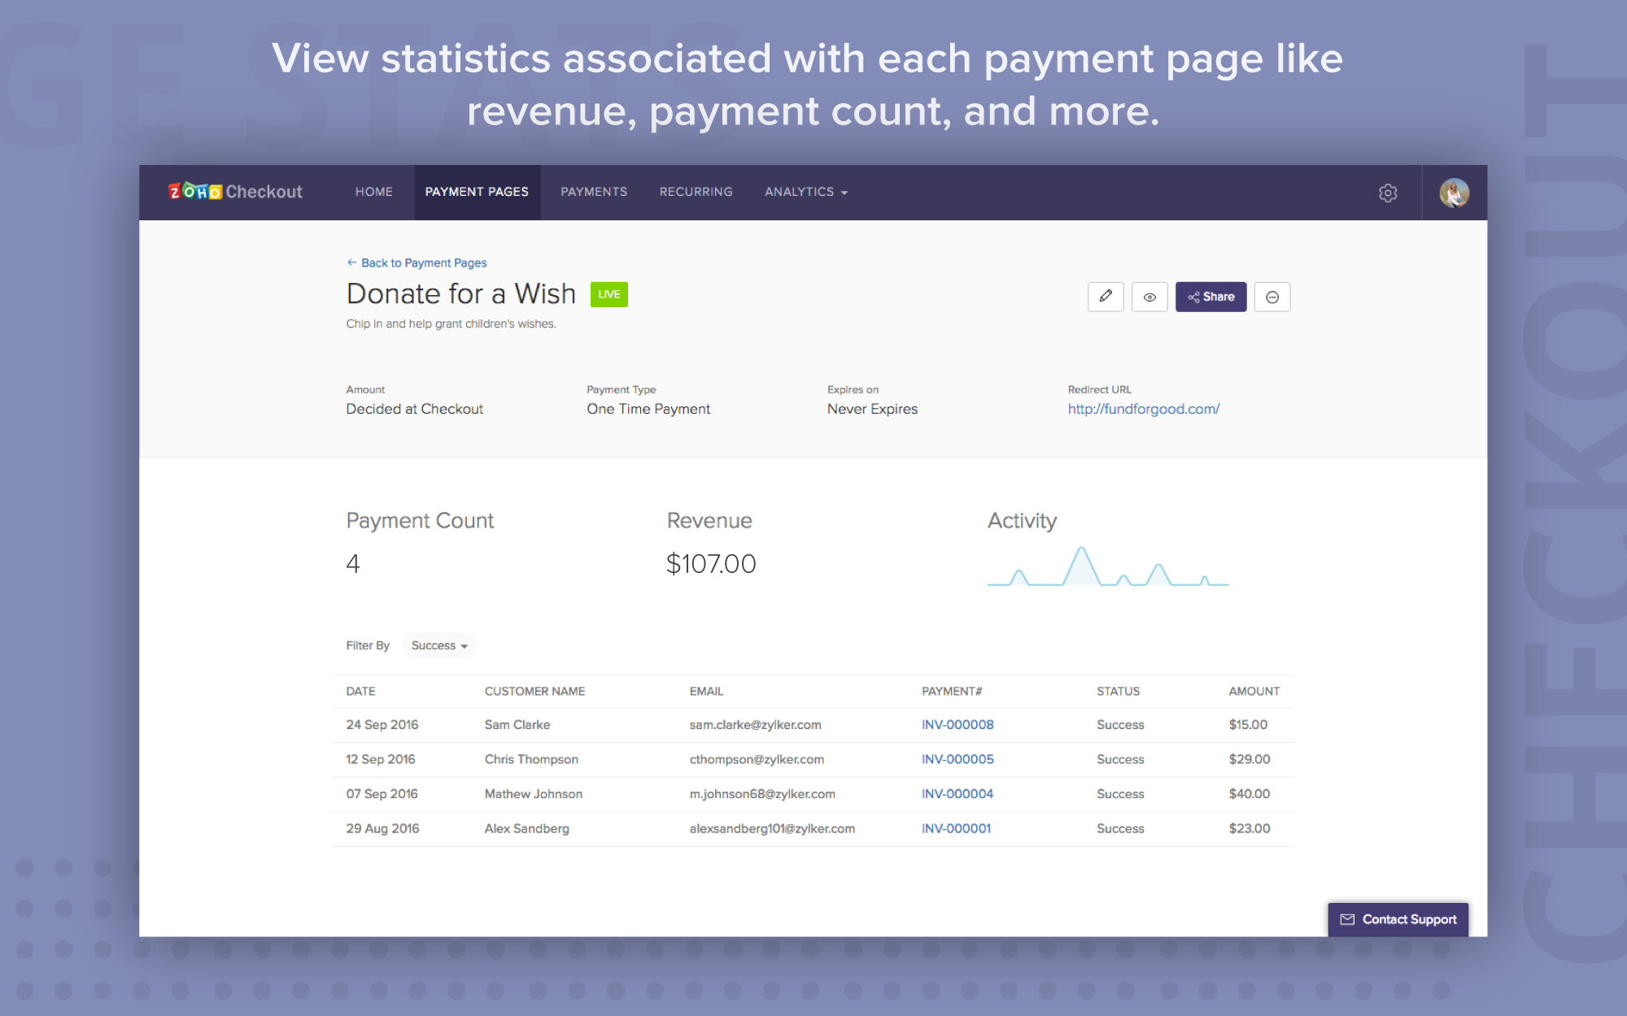Image resolution: width=1627 pixels, height=1016 pixels.
Task: Go to the Home tab
Action: point(373,192)
